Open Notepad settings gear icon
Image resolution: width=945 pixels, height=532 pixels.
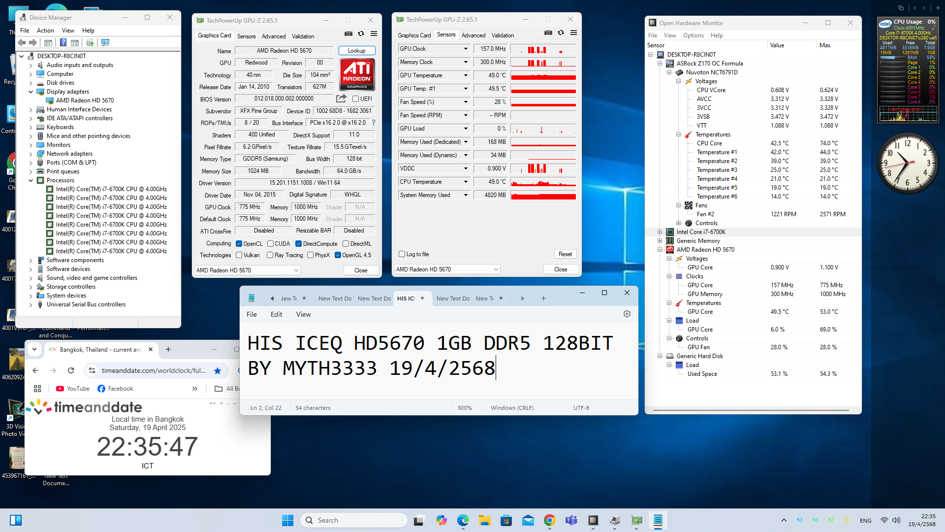627,314
